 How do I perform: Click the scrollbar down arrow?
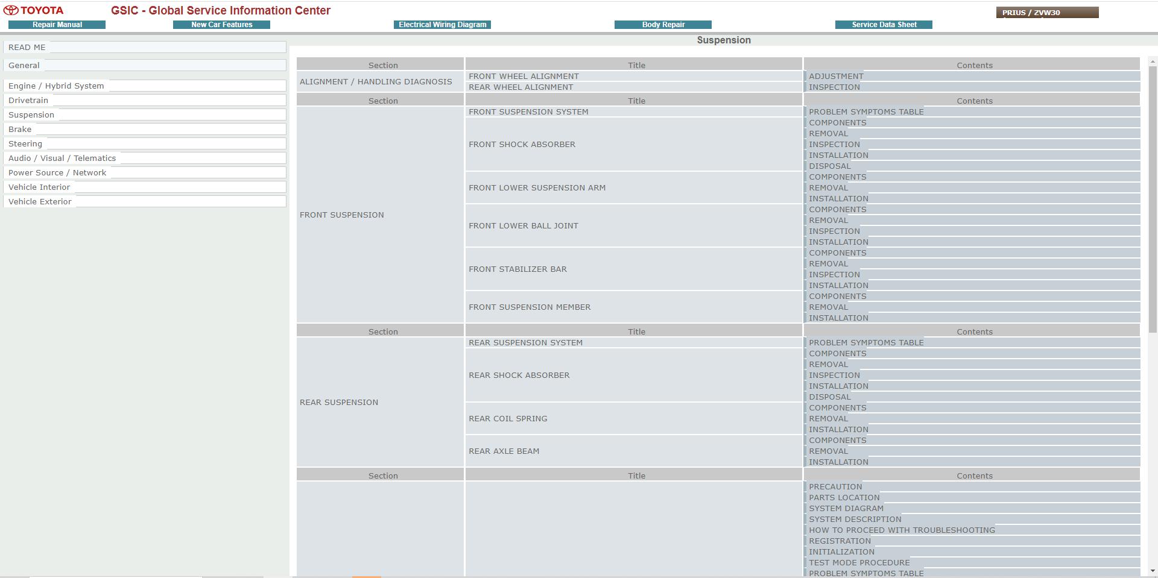pyautogui.click(x=1153, y=570)
